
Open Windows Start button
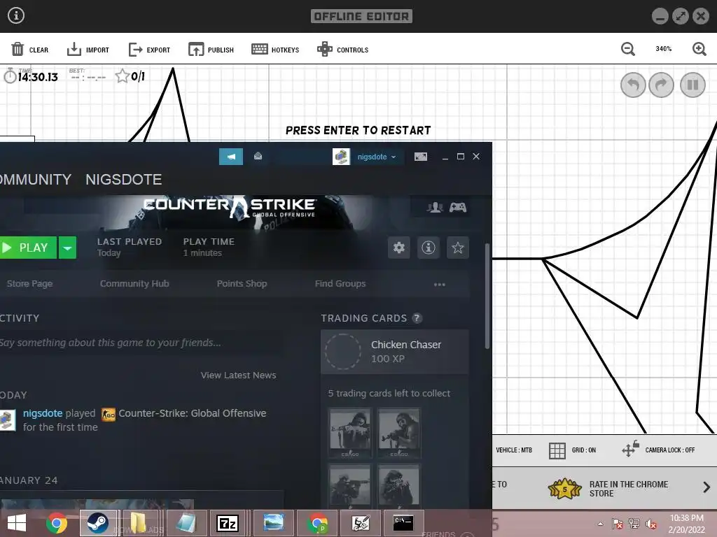click(17, 523)
